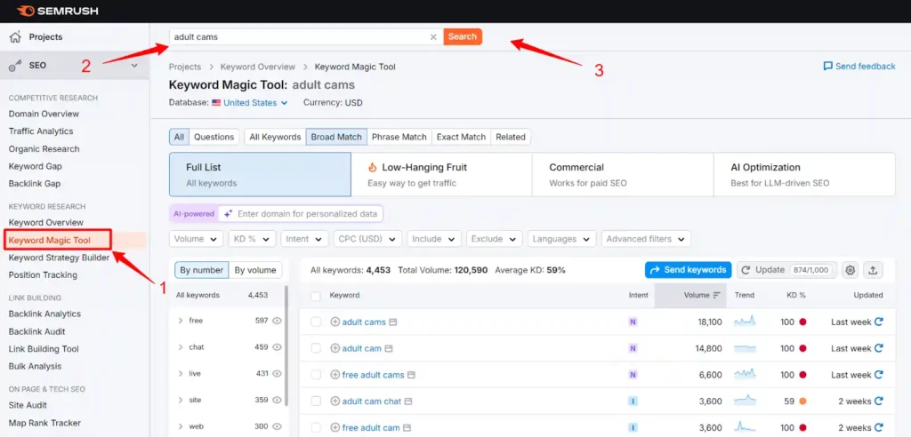Refresh metrics for 'adult cam chat' row
This screenshot has width=911, height=437.
click(x=879, y=401)
